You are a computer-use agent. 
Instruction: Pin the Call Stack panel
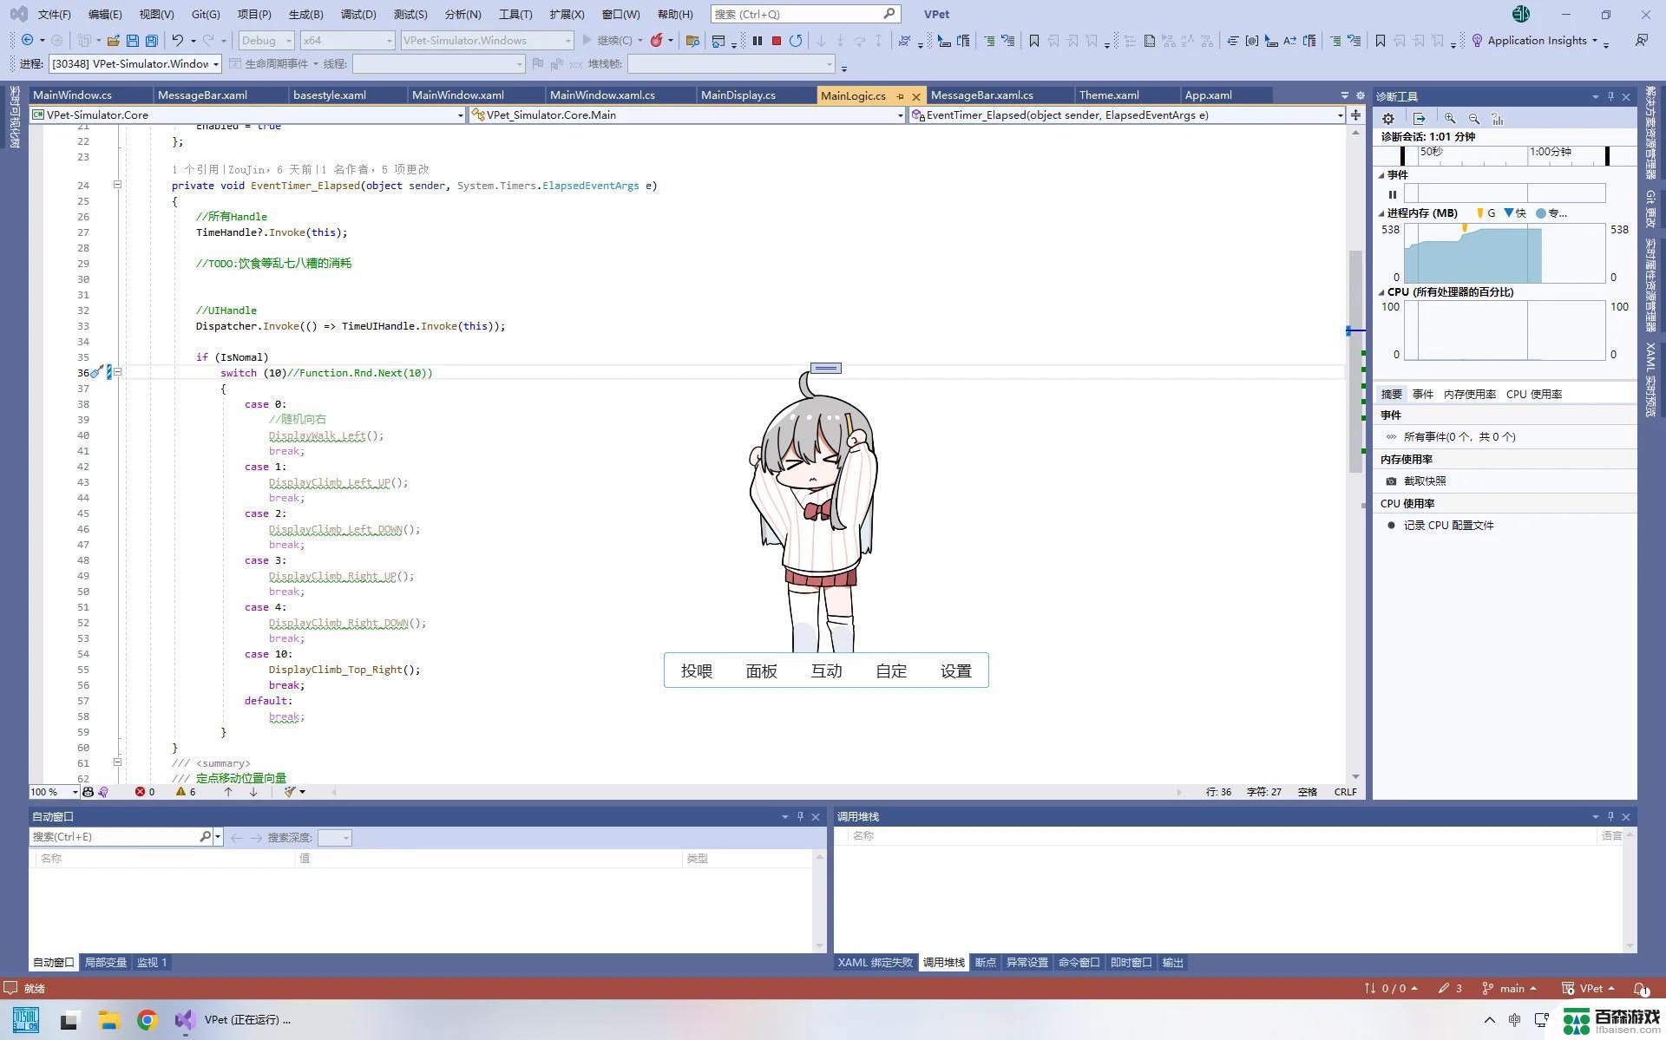pos(1610,817)
